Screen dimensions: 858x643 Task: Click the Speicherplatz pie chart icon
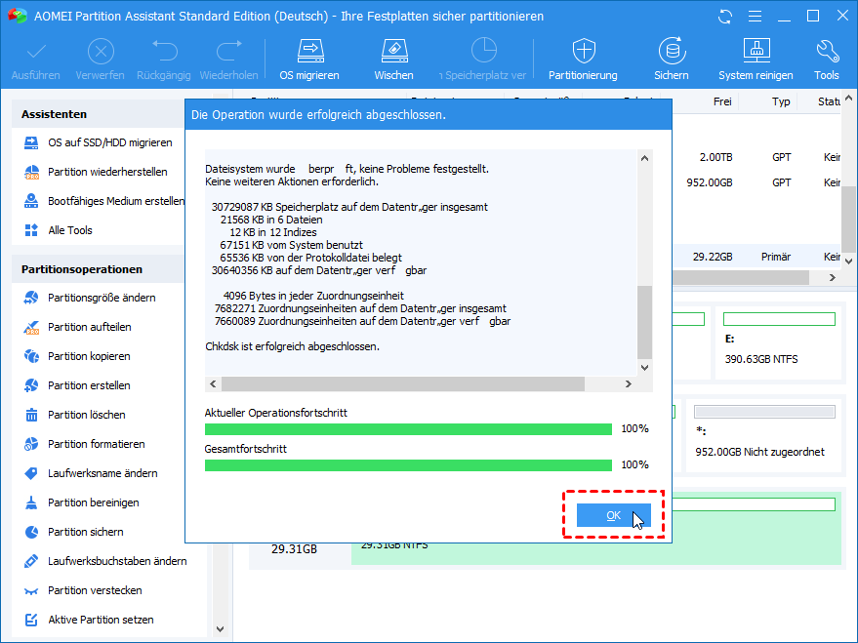(x=484, y=51)
